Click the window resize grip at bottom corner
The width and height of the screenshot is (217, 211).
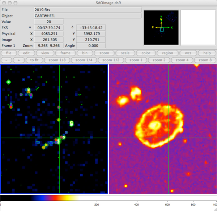pos(215,209)
